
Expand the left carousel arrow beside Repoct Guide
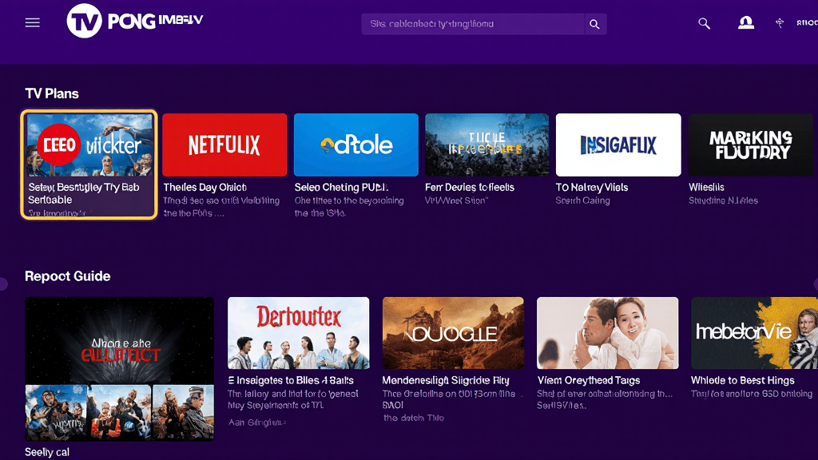click(x=5, y=284)
